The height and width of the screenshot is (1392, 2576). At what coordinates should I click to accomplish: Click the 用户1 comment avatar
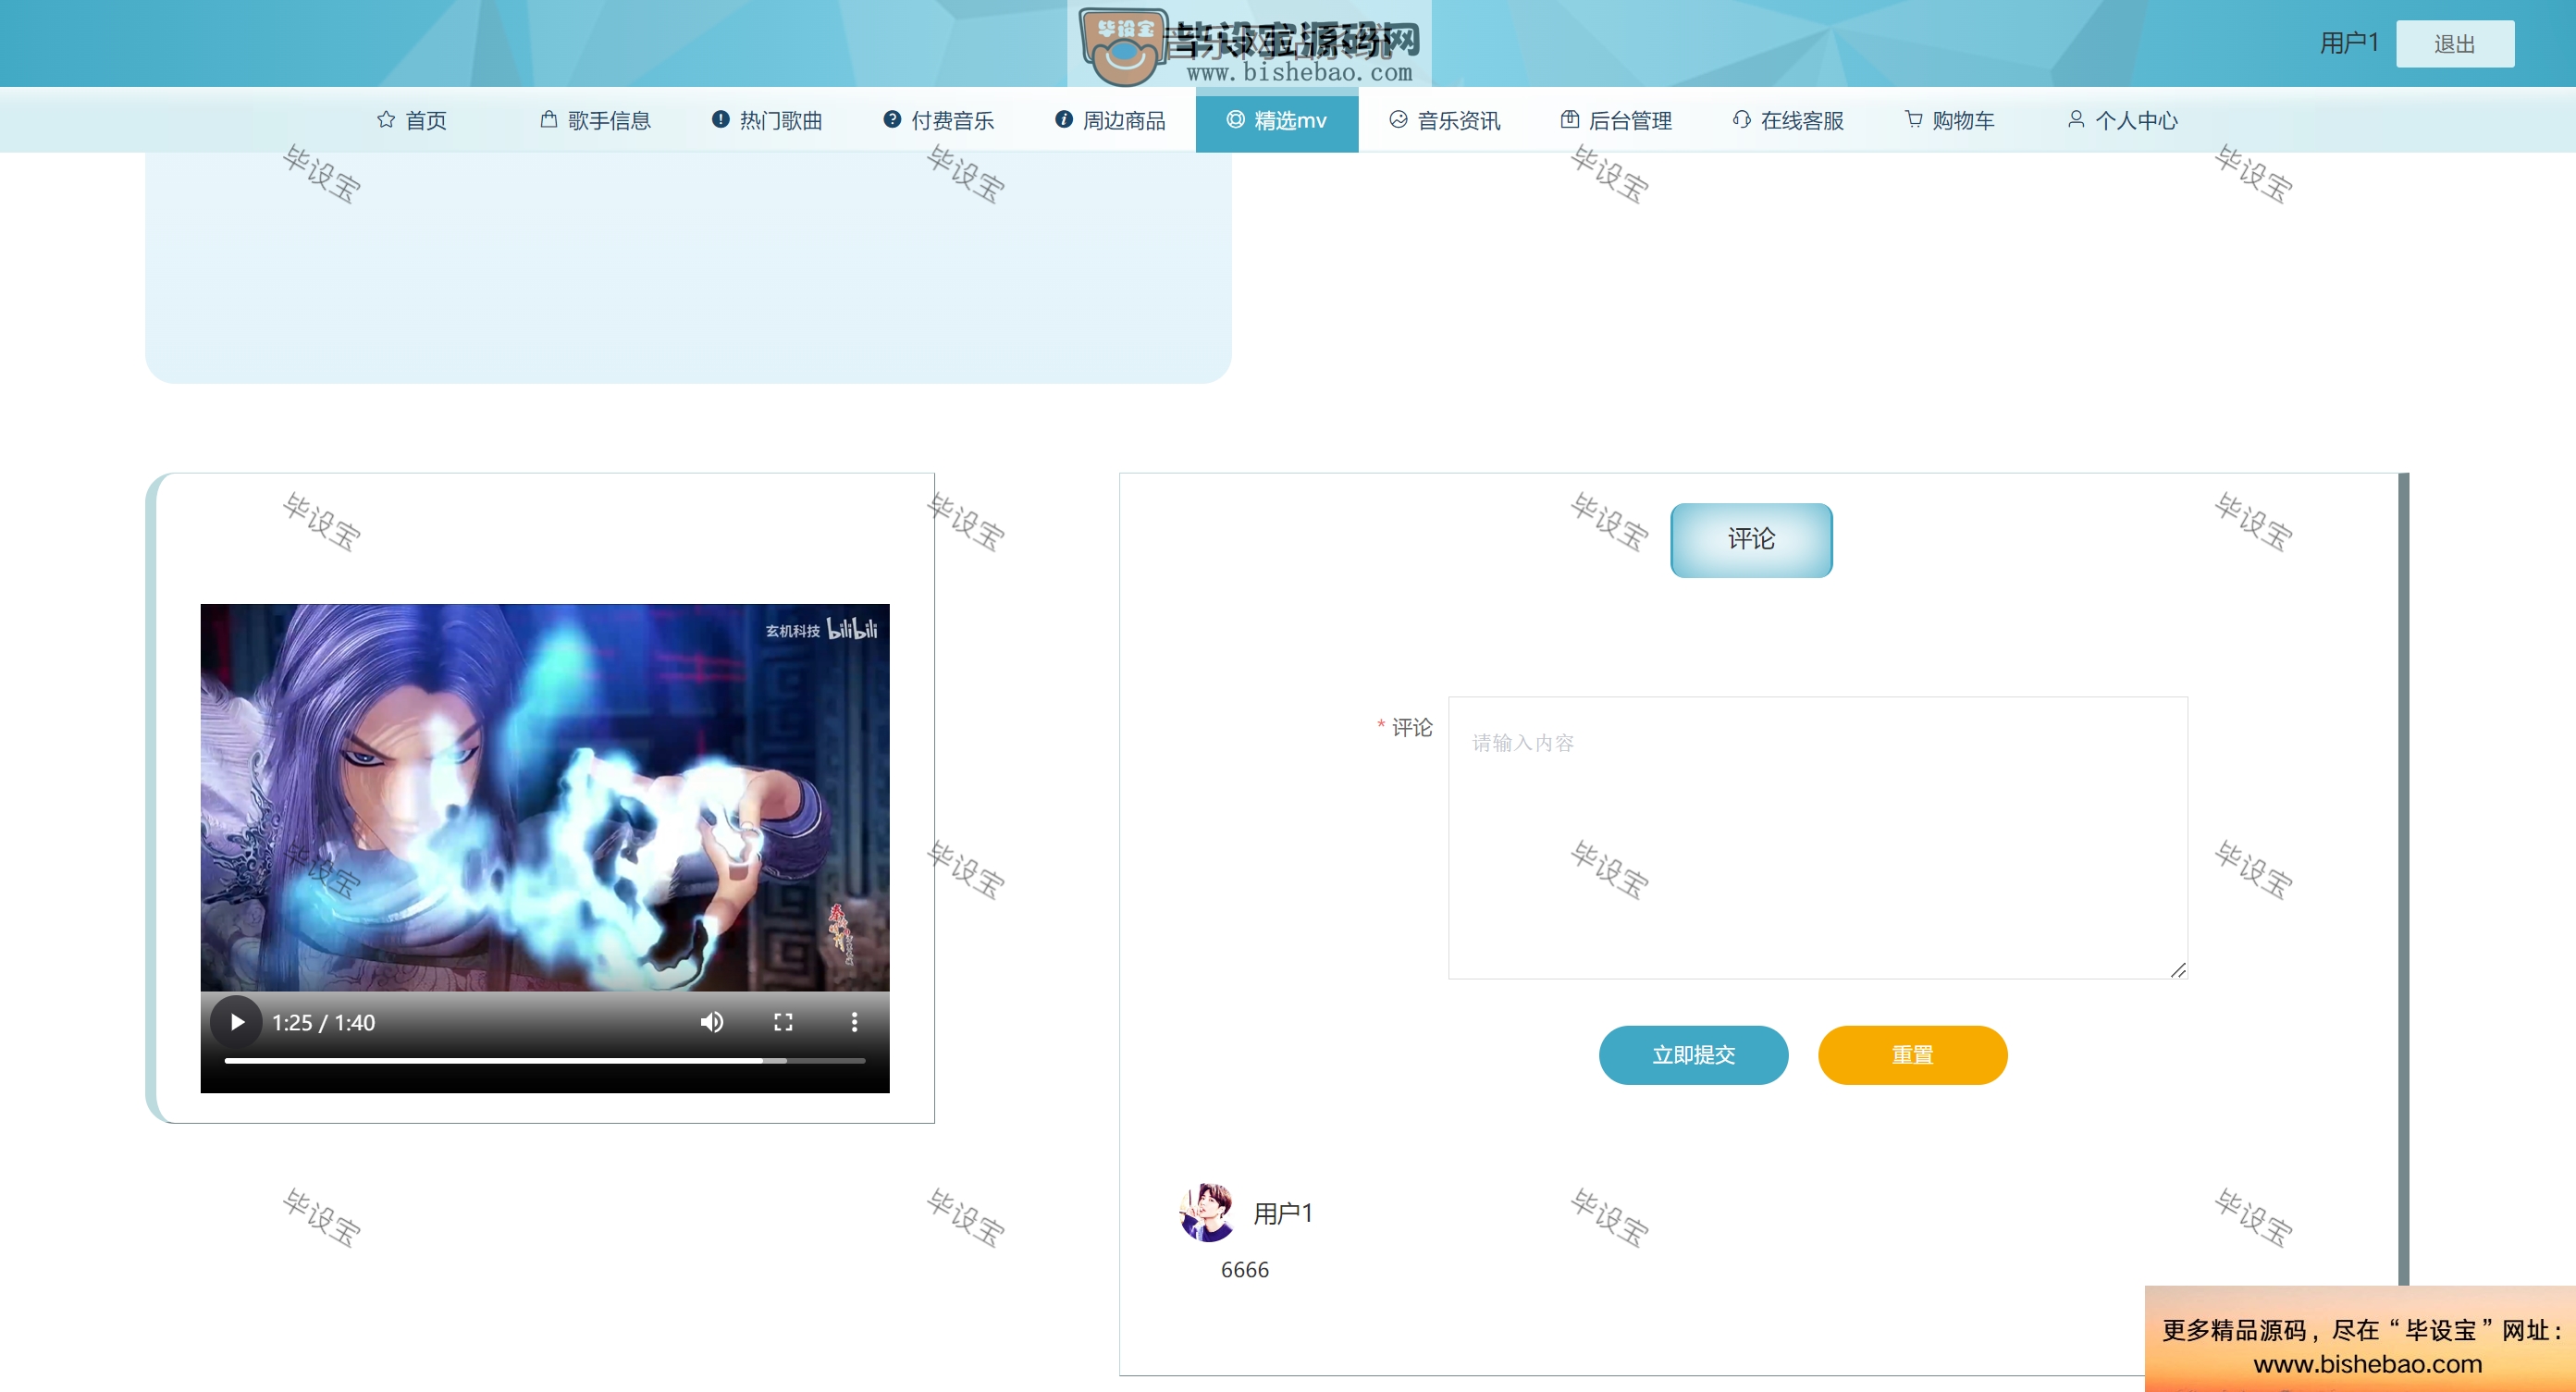[1207, 1212]
